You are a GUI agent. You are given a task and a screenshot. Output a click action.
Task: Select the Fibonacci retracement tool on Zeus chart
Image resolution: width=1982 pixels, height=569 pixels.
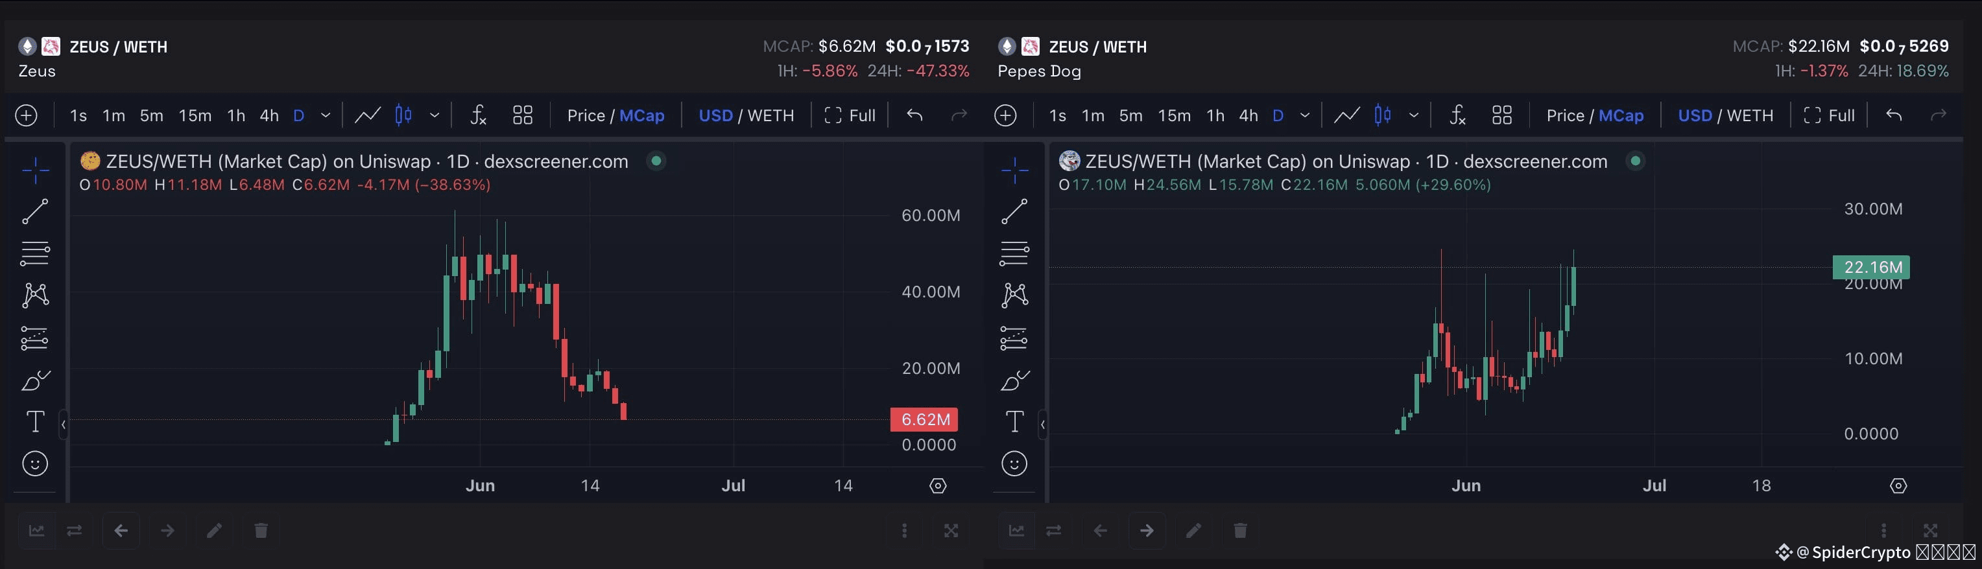pyautogui.click(x=36, y=253)
